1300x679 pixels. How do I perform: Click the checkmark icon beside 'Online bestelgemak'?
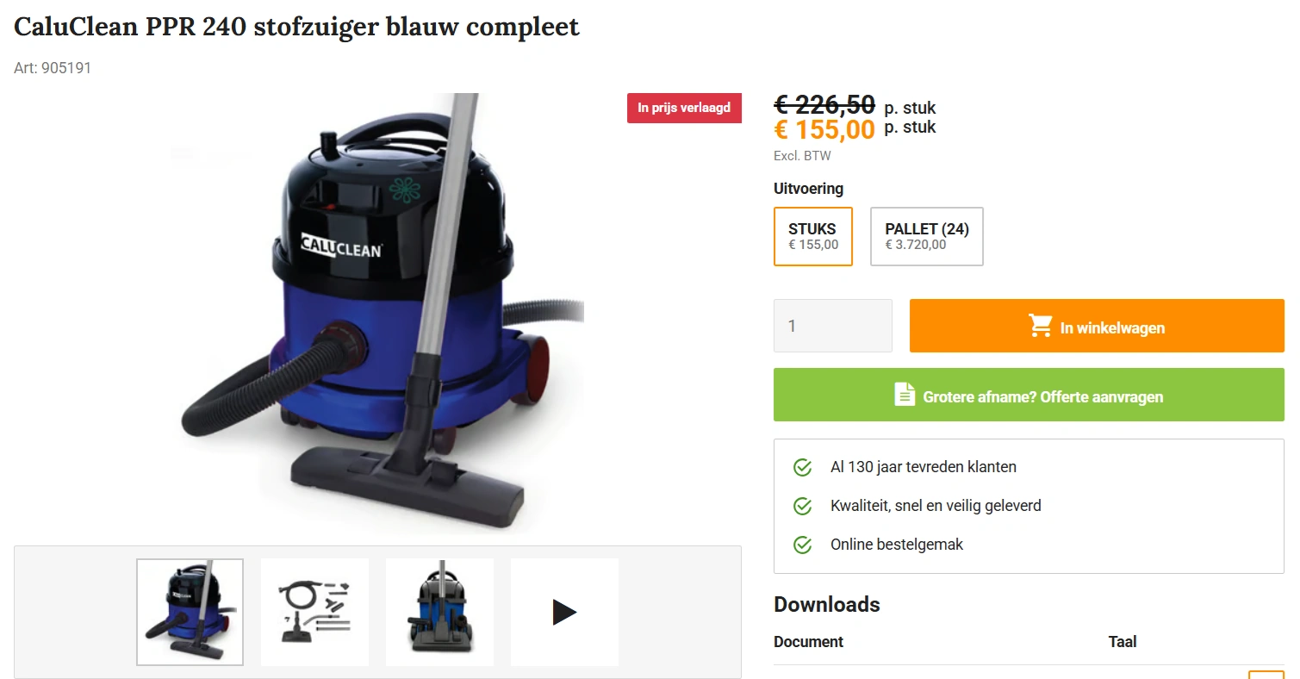click(802, 545)
